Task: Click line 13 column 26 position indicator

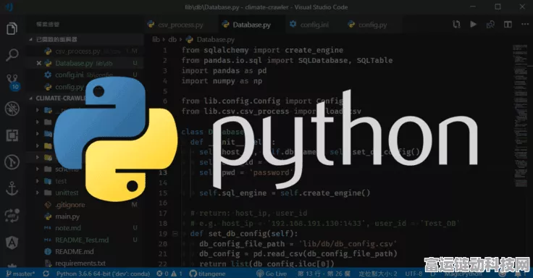Action: click(324, 274)
